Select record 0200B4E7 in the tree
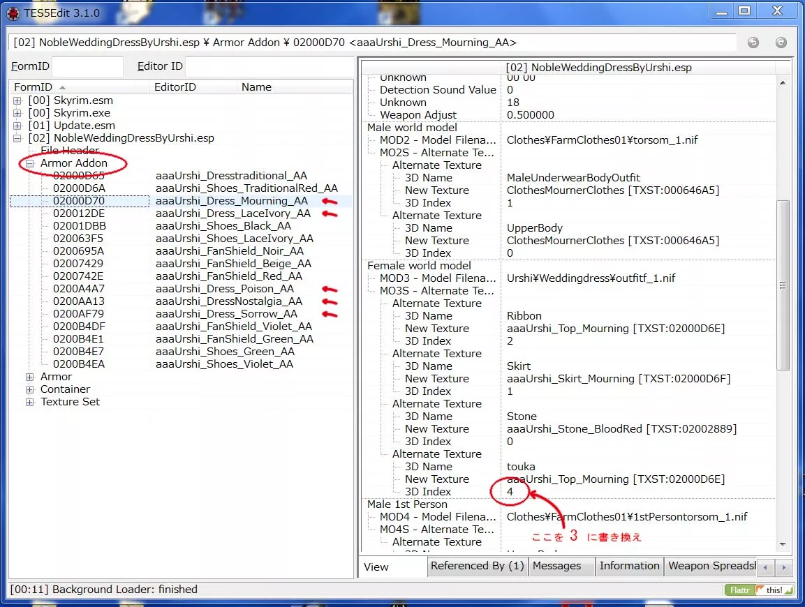The height and width of the screenshot is (607, 805). (78, 352)
